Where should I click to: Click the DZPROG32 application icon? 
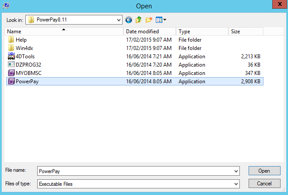pyautogui.click(x=11, y=64)
